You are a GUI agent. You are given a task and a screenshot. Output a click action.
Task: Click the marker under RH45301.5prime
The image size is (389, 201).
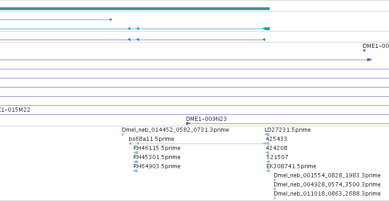tap(136, 162)
